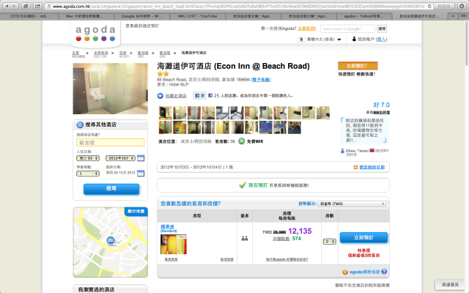Click the 立即註冊! link
The image size is (469, 293).
pos(306,29)
